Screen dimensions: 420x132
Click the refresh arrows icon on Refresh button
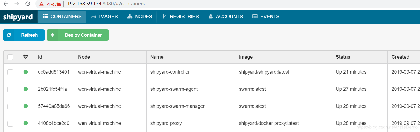(9, 35)
